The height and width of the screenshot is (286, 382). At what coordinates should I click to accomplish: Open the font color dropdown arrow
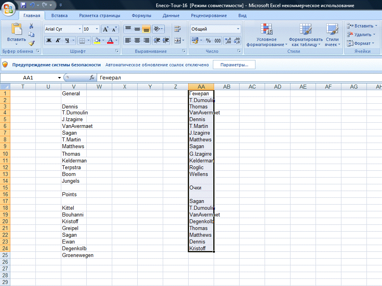pyautogui.click(x=117, y=41)
